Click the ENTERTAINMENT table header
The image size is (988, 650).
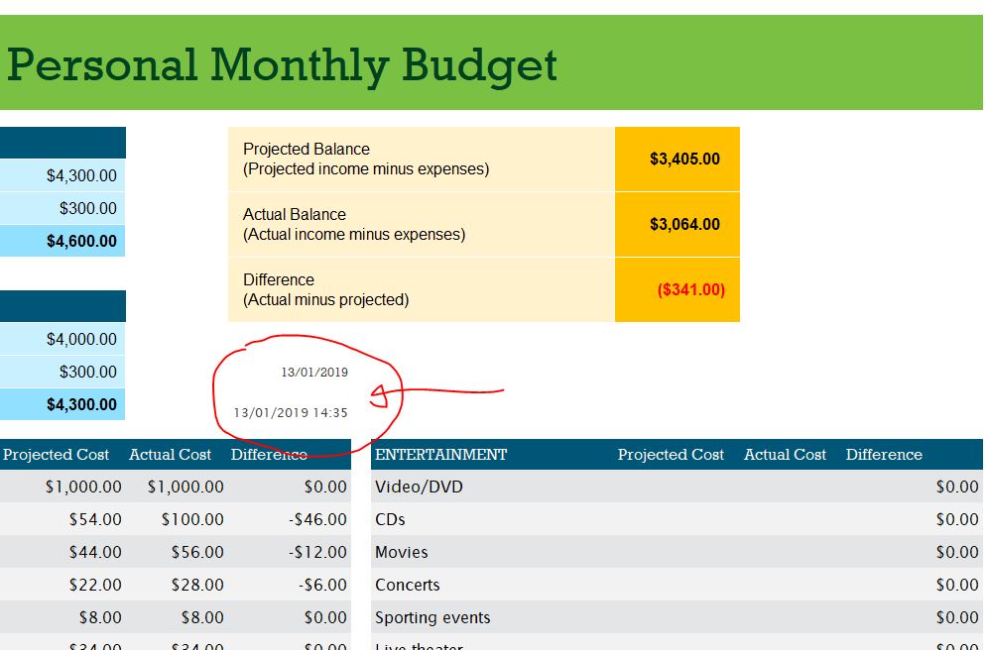(x=440, y=455)
